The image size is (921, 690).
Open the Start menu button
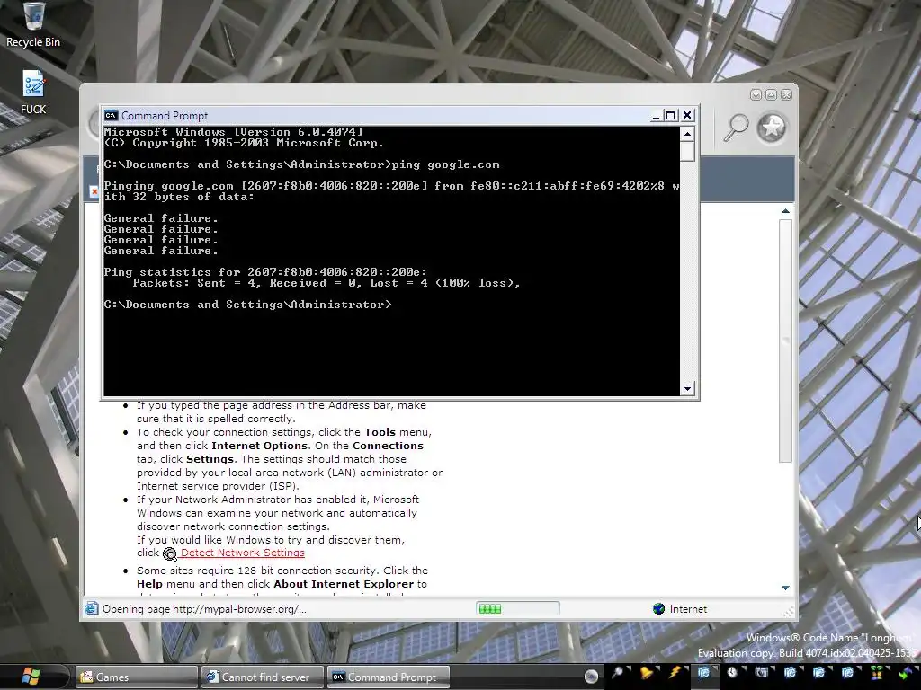(31, 677)
